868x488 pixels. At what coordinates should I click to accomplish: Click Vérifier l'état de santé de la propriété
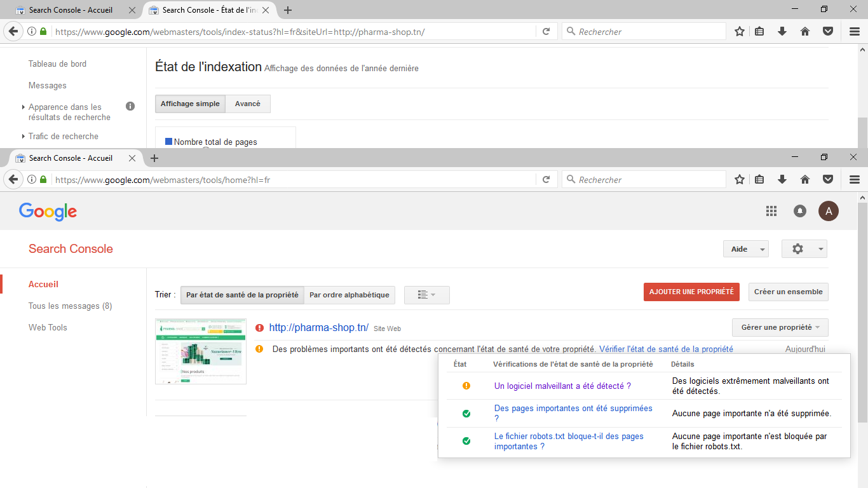tap(666, 349)
